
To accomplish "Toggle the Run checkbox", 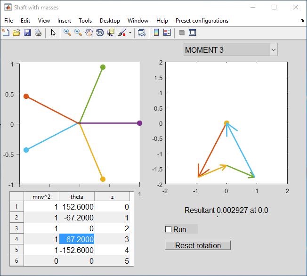I will tap(168, 229).
